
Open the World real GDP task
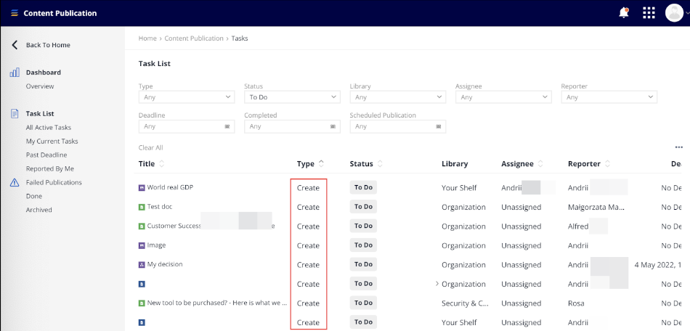[x=170, y=187]
